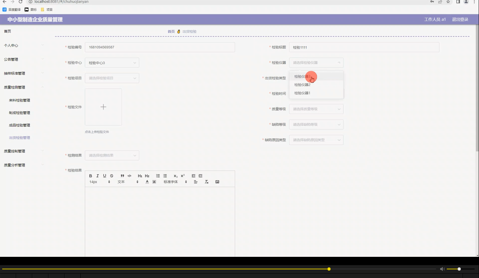Open the browser password key icon
This screenshot has height=278, width=479.
[432, 2]
